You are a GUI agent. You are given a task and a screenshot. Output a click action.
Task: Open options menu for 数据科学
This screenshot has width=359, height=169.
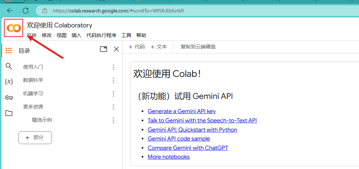point(113,80)
